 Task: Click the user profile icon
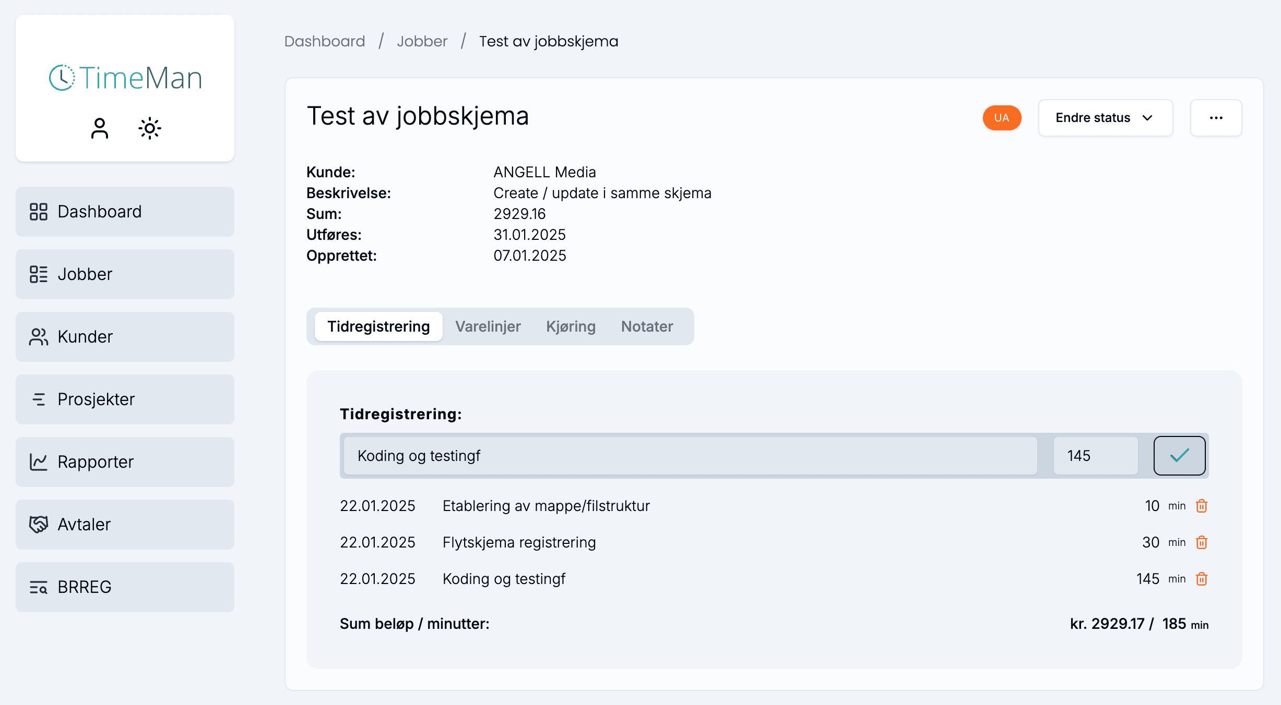click(99, 128)
